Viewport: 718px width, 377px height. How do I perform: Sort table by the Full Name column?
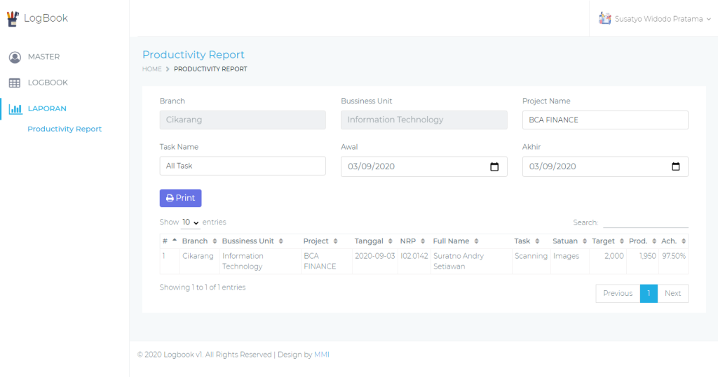456,241
